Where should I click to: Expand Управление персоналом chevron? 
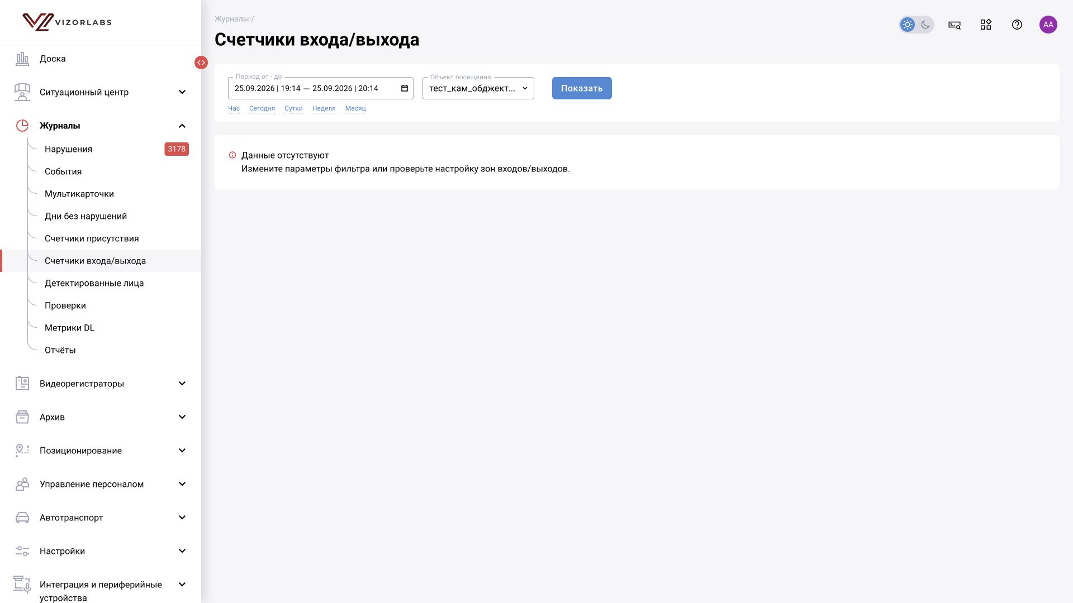pyautogui.click(x=182, y=484)
